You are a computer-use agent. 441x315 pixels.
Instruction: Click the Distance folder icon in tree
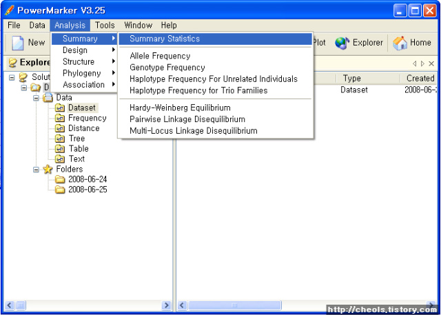click(60, 128)
